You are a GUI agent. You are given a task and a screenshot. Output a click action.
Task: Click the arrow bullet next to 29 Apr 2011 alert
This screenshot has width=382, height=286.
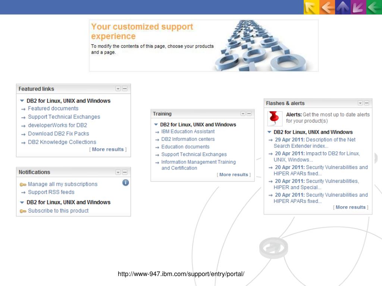pos(270,140)
